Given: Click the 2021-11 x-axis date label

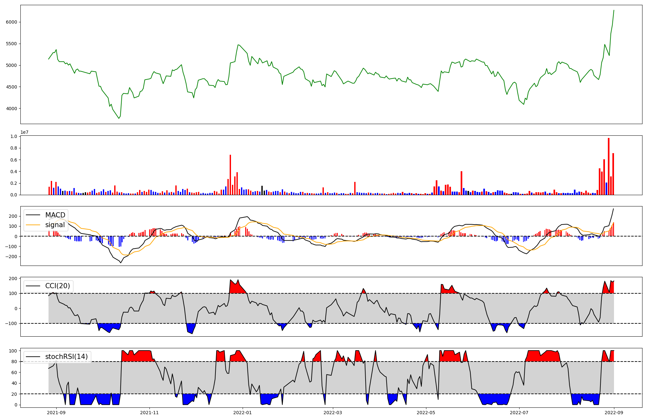Looking at the screenshot, I should point(149,413).
